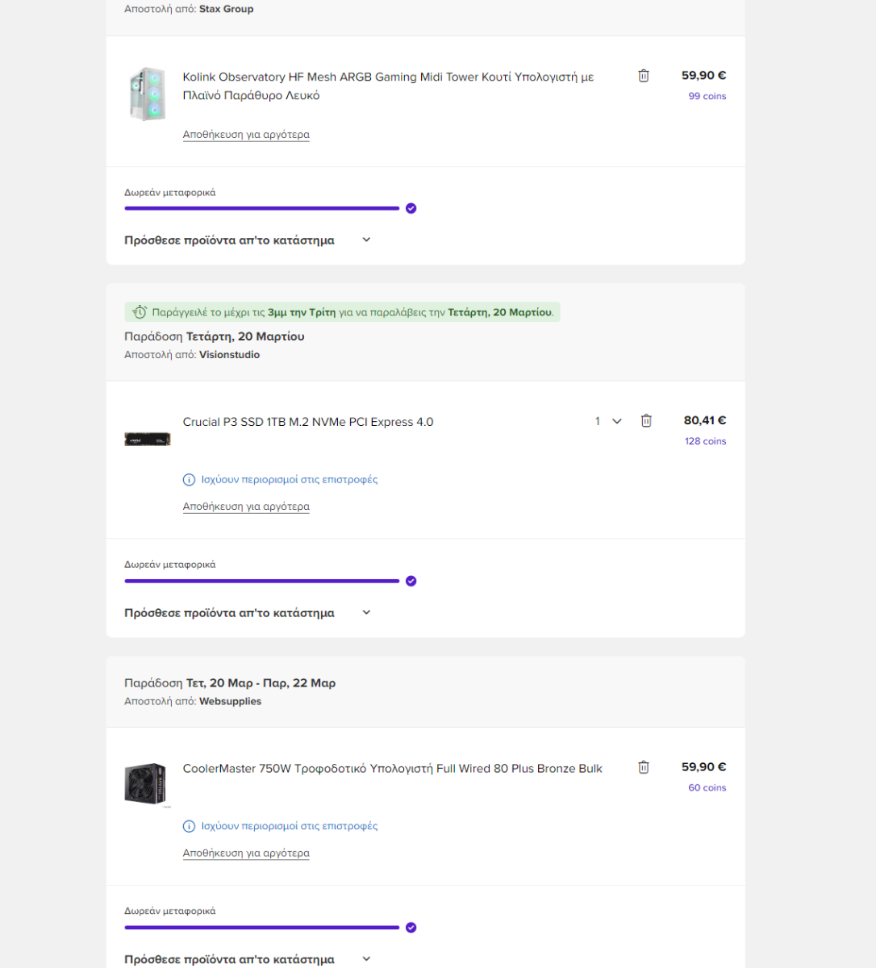Screen dimensions: 876x968
Task: Open CoolerMaster 750W product title
Action: coord(393,769)
